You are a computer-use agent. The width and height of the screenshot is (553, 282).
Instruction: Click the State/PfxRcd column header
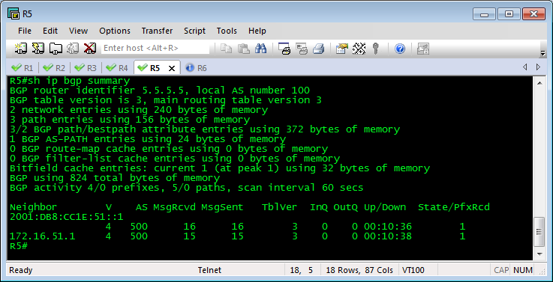tap(454, 207)
